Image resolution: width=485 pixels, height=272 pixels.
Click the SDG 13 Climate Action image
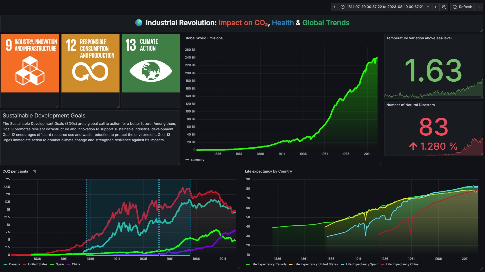pyautogui.click(x=151, y=63)
